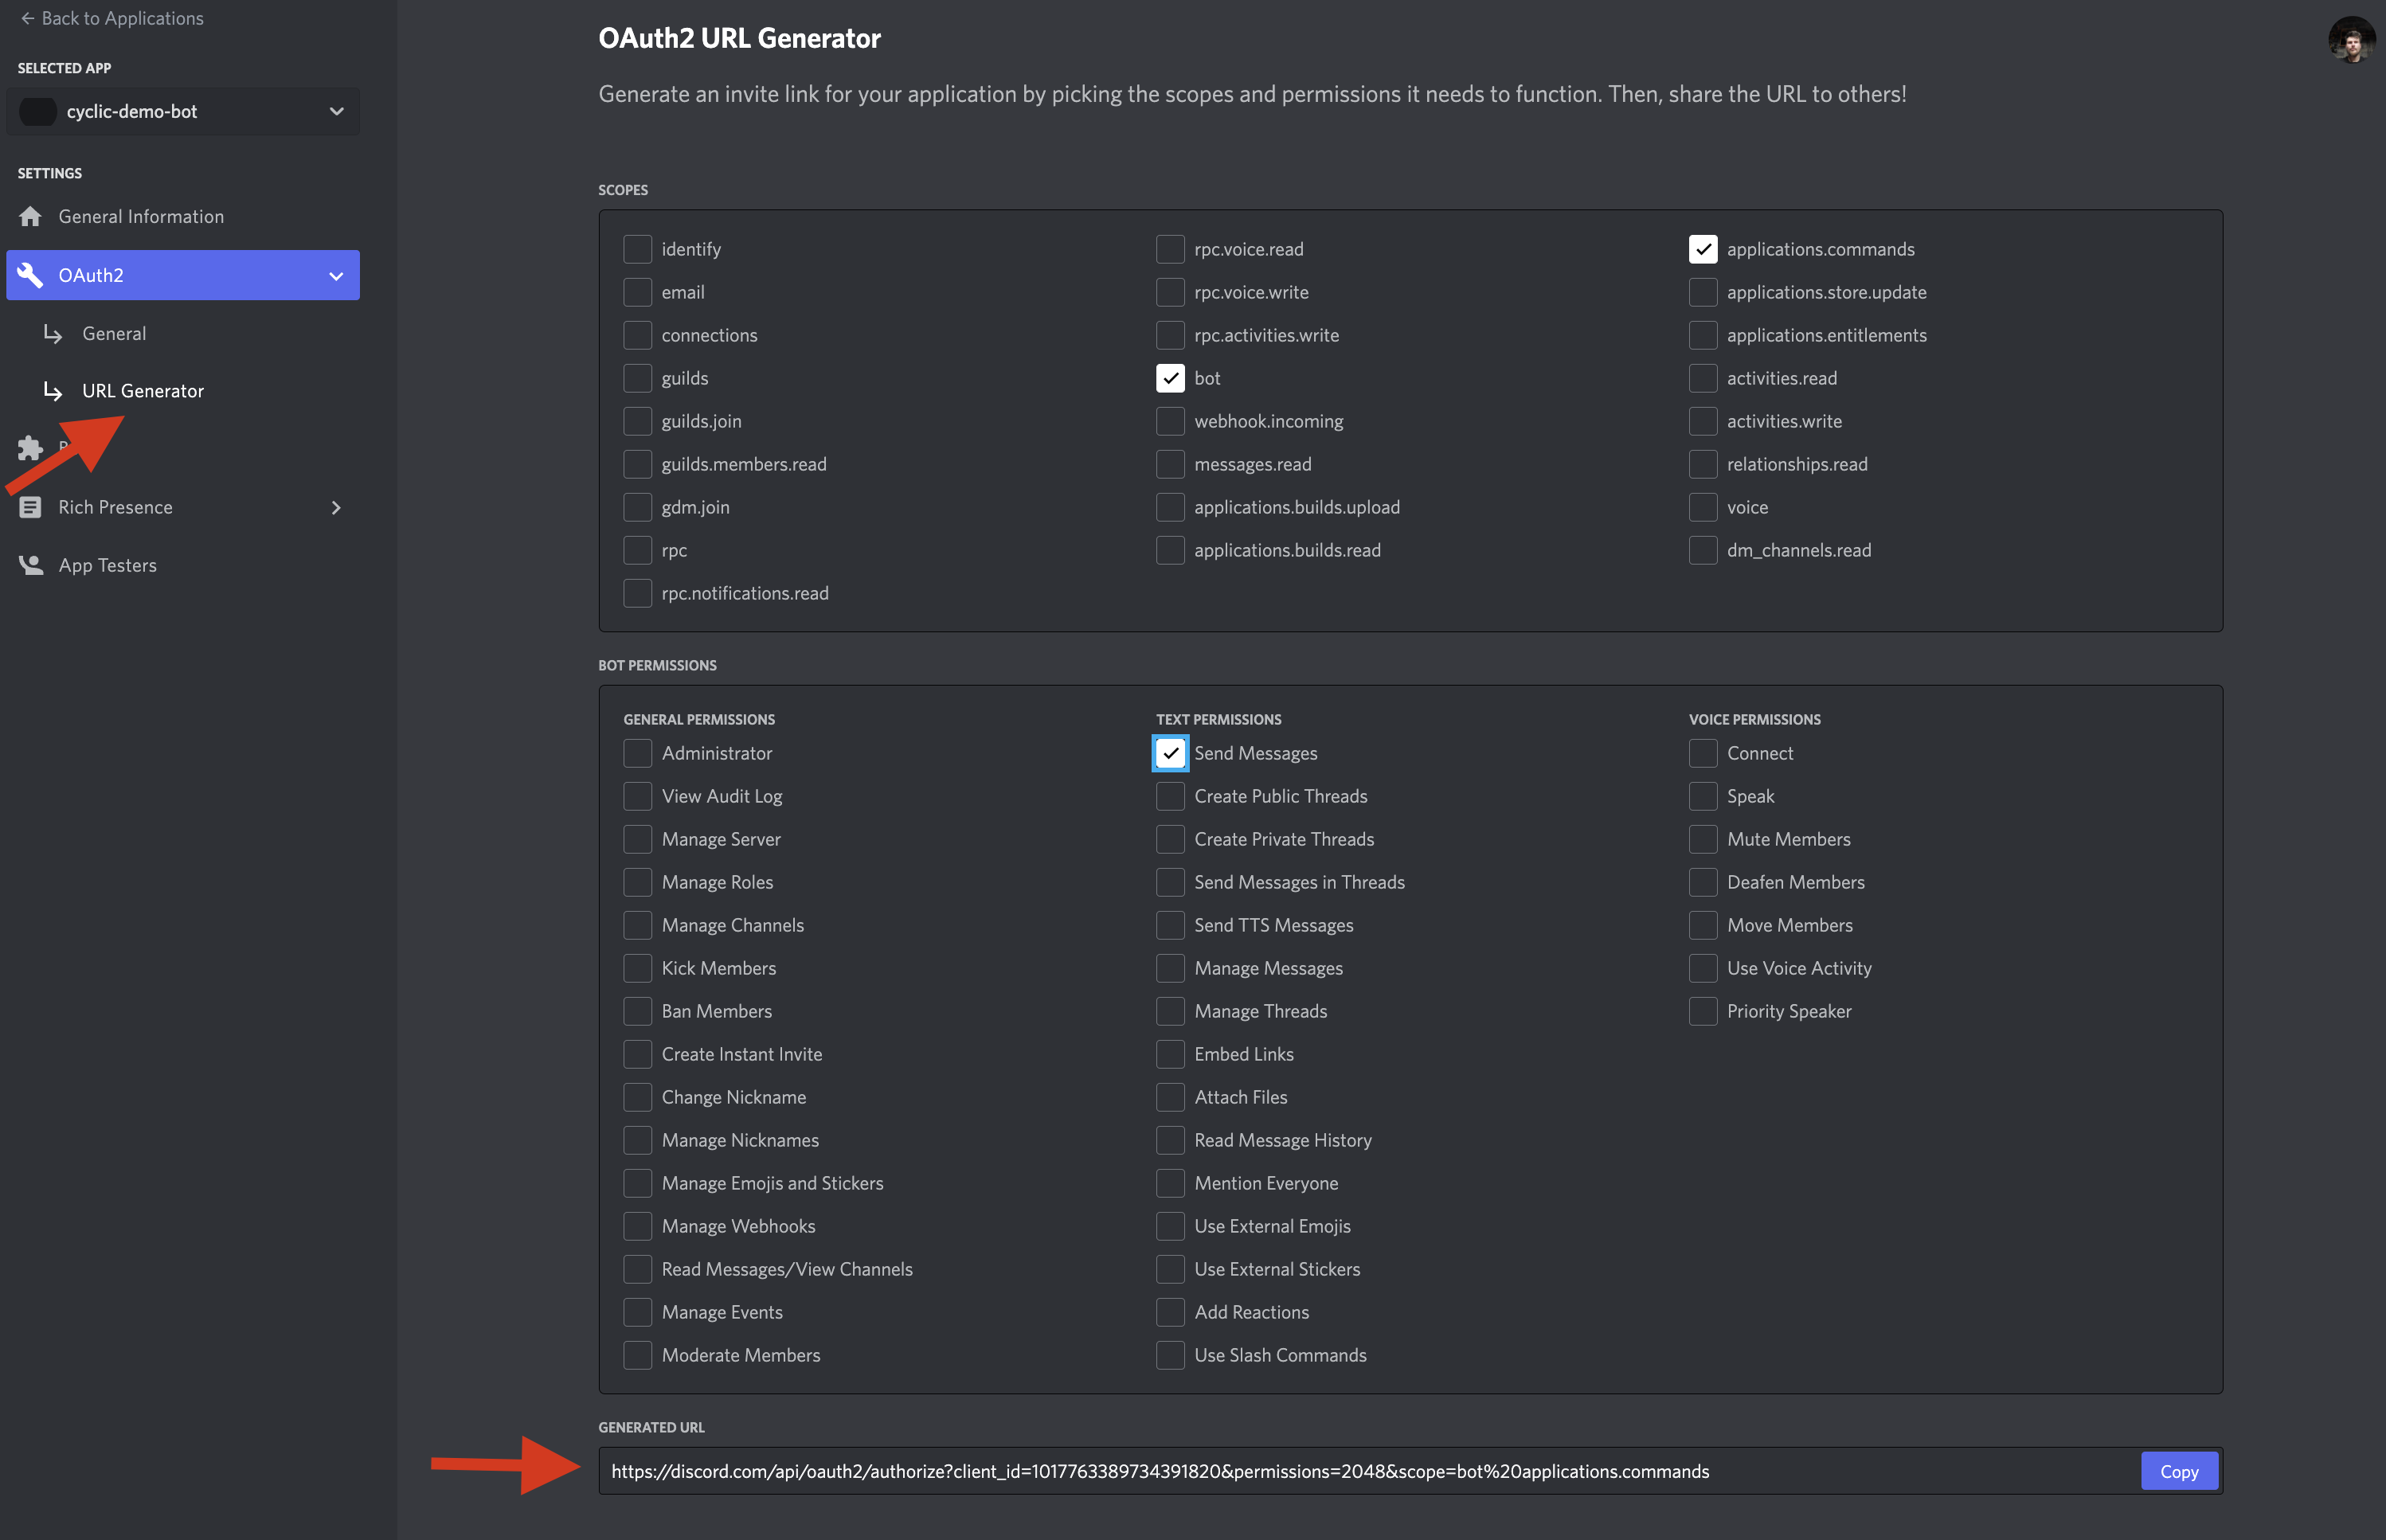Select URL Generator in the sidebar
2386x1540 pixels.
point(143,391)
